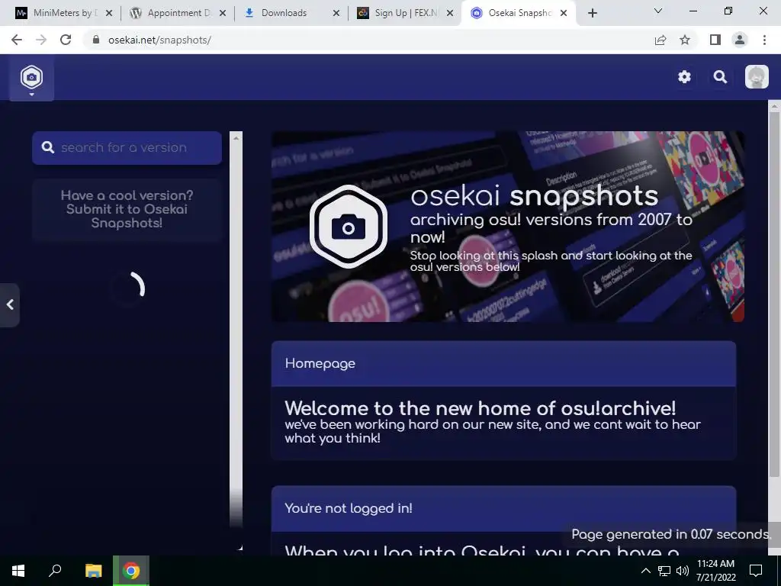The image size is (781, 586).
Task: Open the Chrome three-dot menu
Action: point(764,40)
